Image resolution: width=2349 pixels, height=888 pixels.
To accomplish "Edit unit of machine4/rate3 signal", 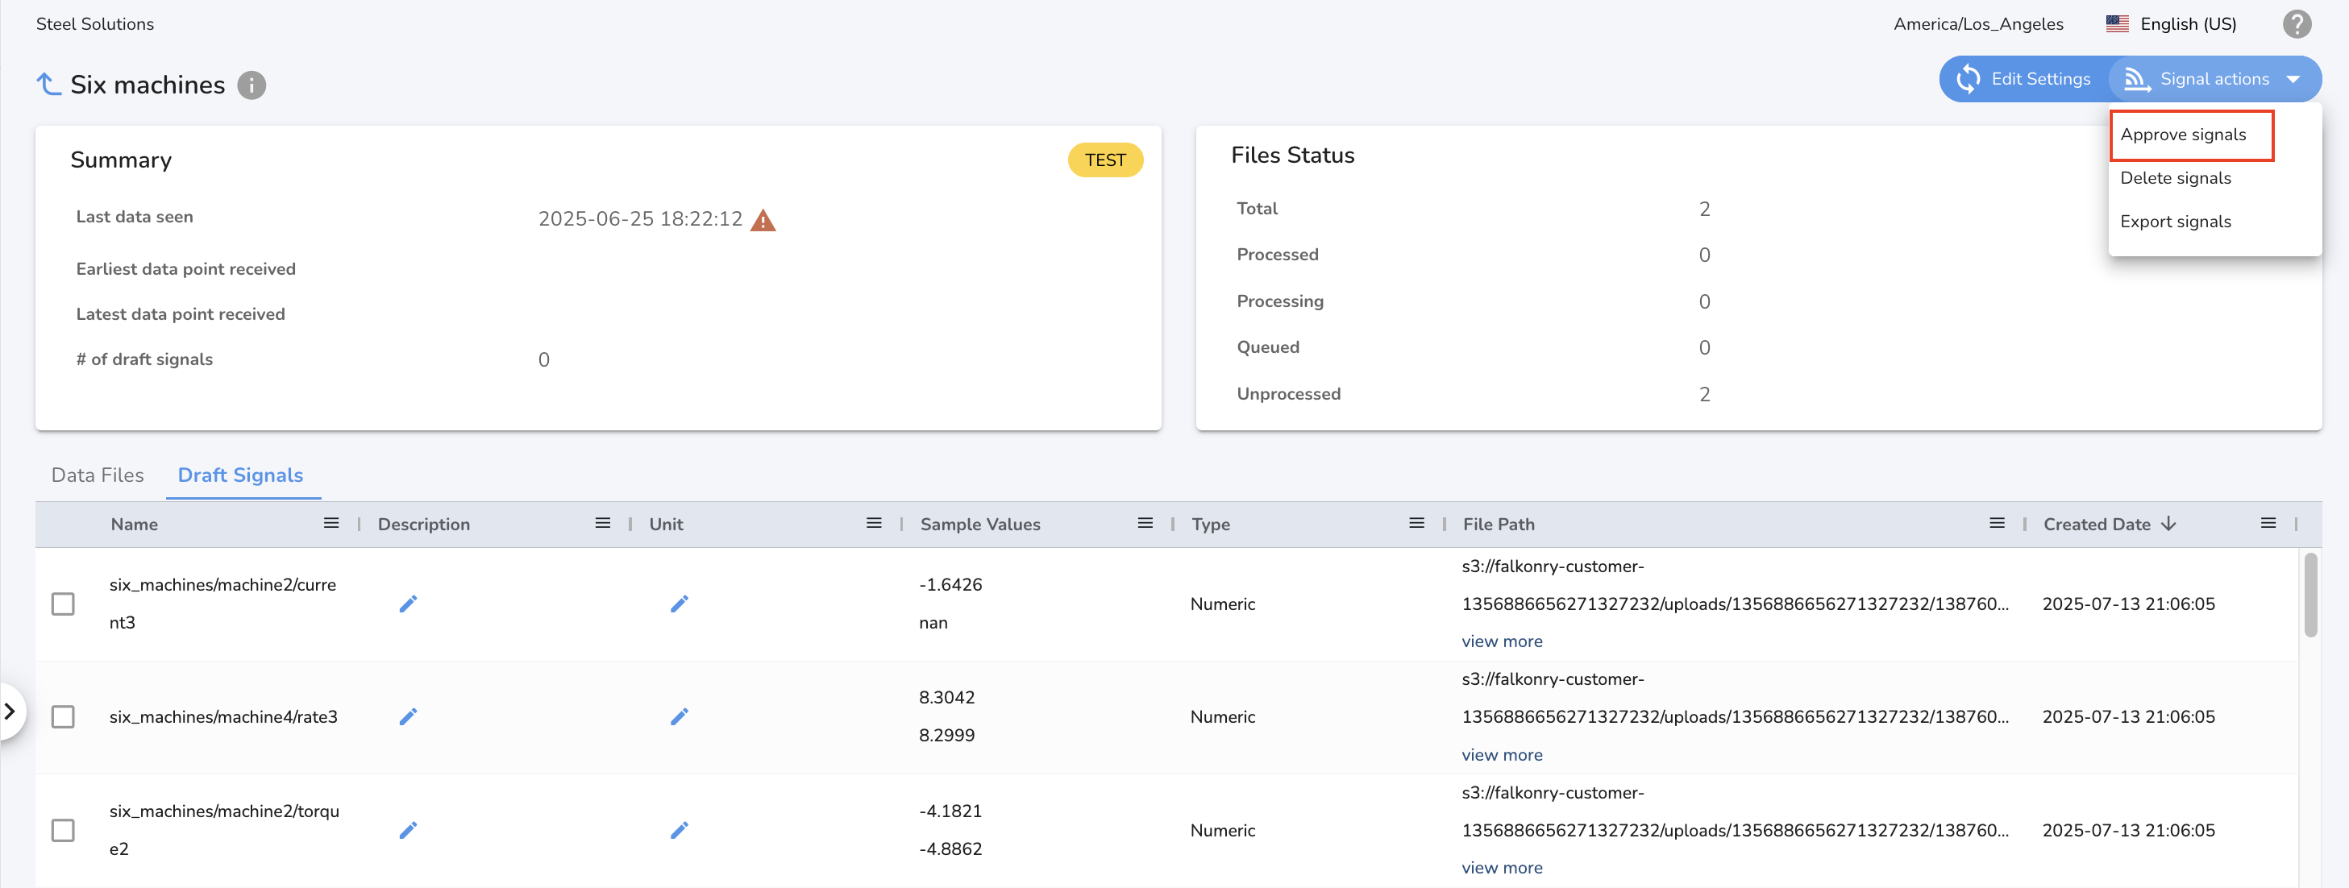I will click(x=680, y=716).
